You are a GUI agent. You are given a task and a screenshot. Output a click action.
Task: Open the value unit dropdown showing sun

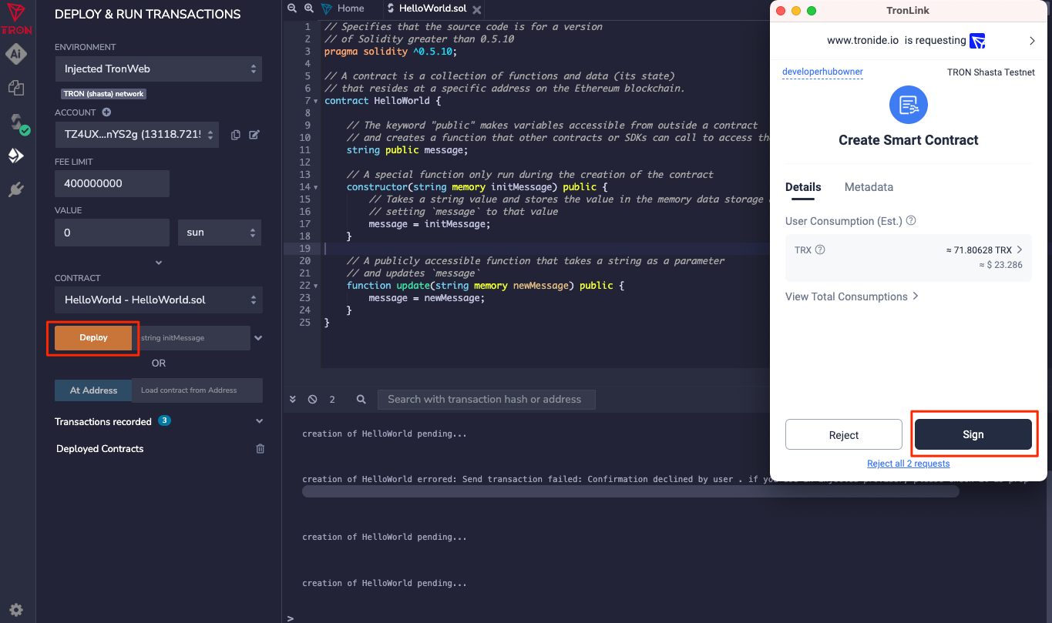click(x=219, y=232)
